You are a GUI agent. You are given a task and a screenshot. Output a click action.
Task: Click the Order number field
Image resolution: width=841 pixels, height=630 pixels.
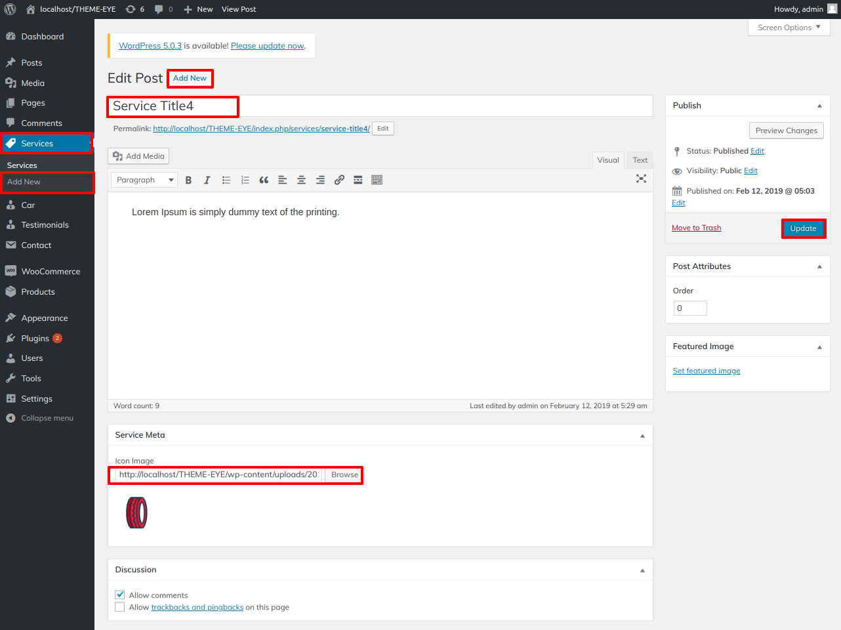(x=689, y=308)
